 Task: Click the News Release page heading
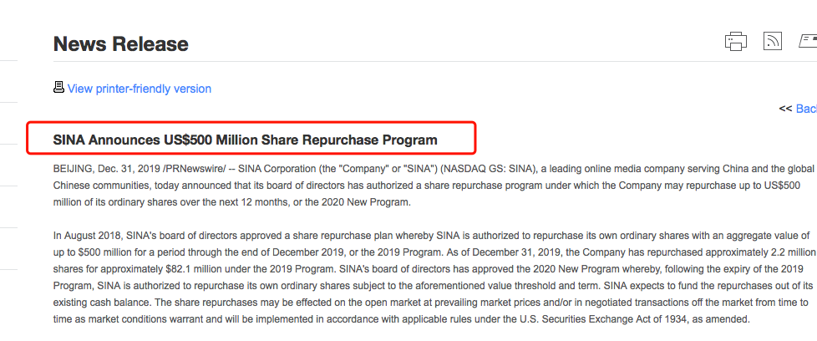[121, 44]
